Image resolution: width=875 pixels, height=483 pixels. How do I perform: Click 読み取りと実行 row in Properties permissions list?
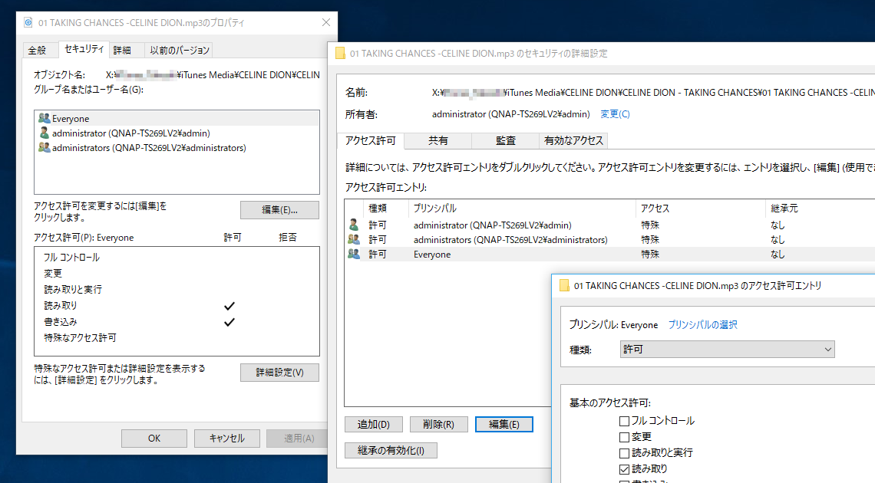[x=177, y=290]
